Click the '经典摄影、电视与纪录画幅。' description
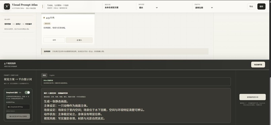 pos(54,28)
